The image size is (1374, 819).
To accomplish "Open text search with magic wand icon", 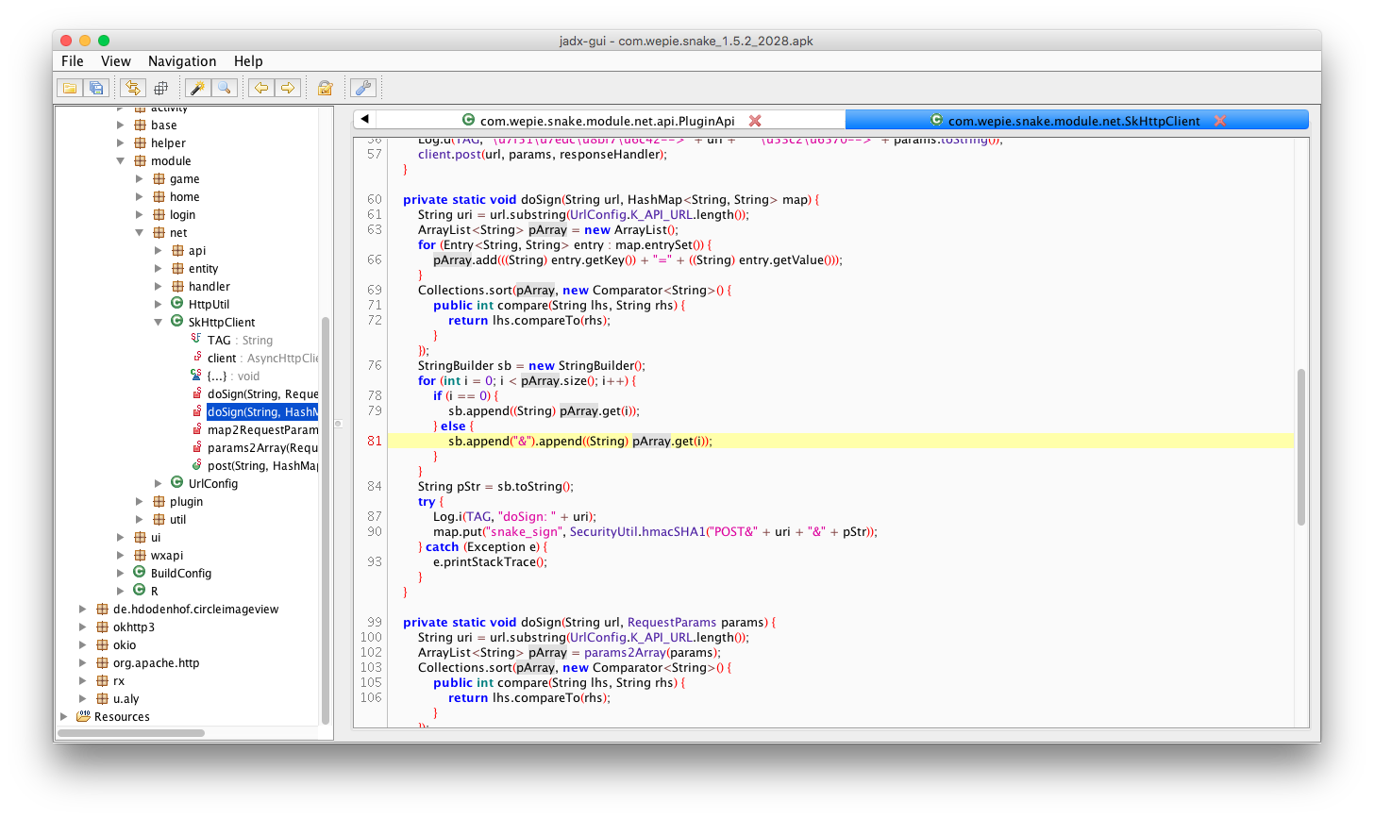I will tap(197, 88).
